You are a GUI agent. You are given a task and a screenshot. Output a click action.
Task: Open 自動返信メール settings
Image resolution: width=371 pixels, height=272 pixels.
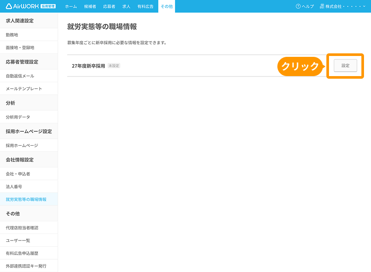(x=20, y=76)
